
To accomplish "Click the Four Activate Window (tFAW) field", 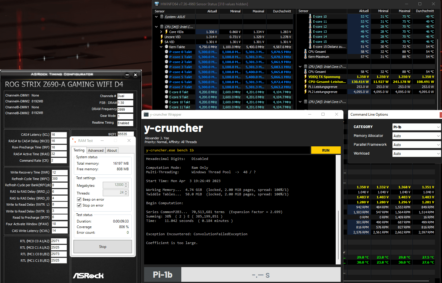I will [60, 224].
